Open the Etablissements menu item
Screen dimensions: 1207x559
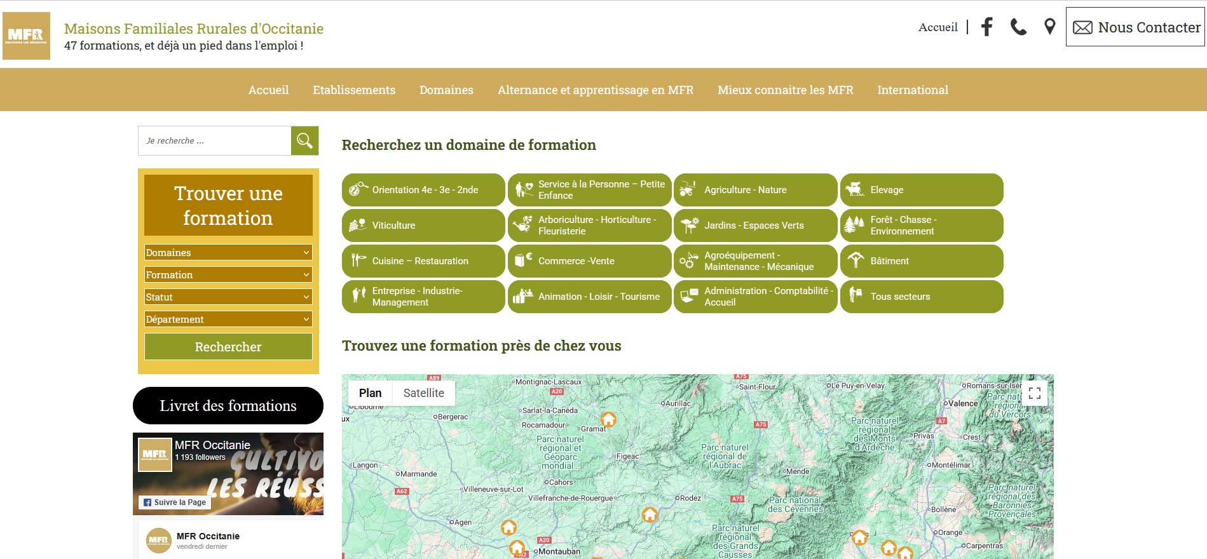tap(353, 90)
